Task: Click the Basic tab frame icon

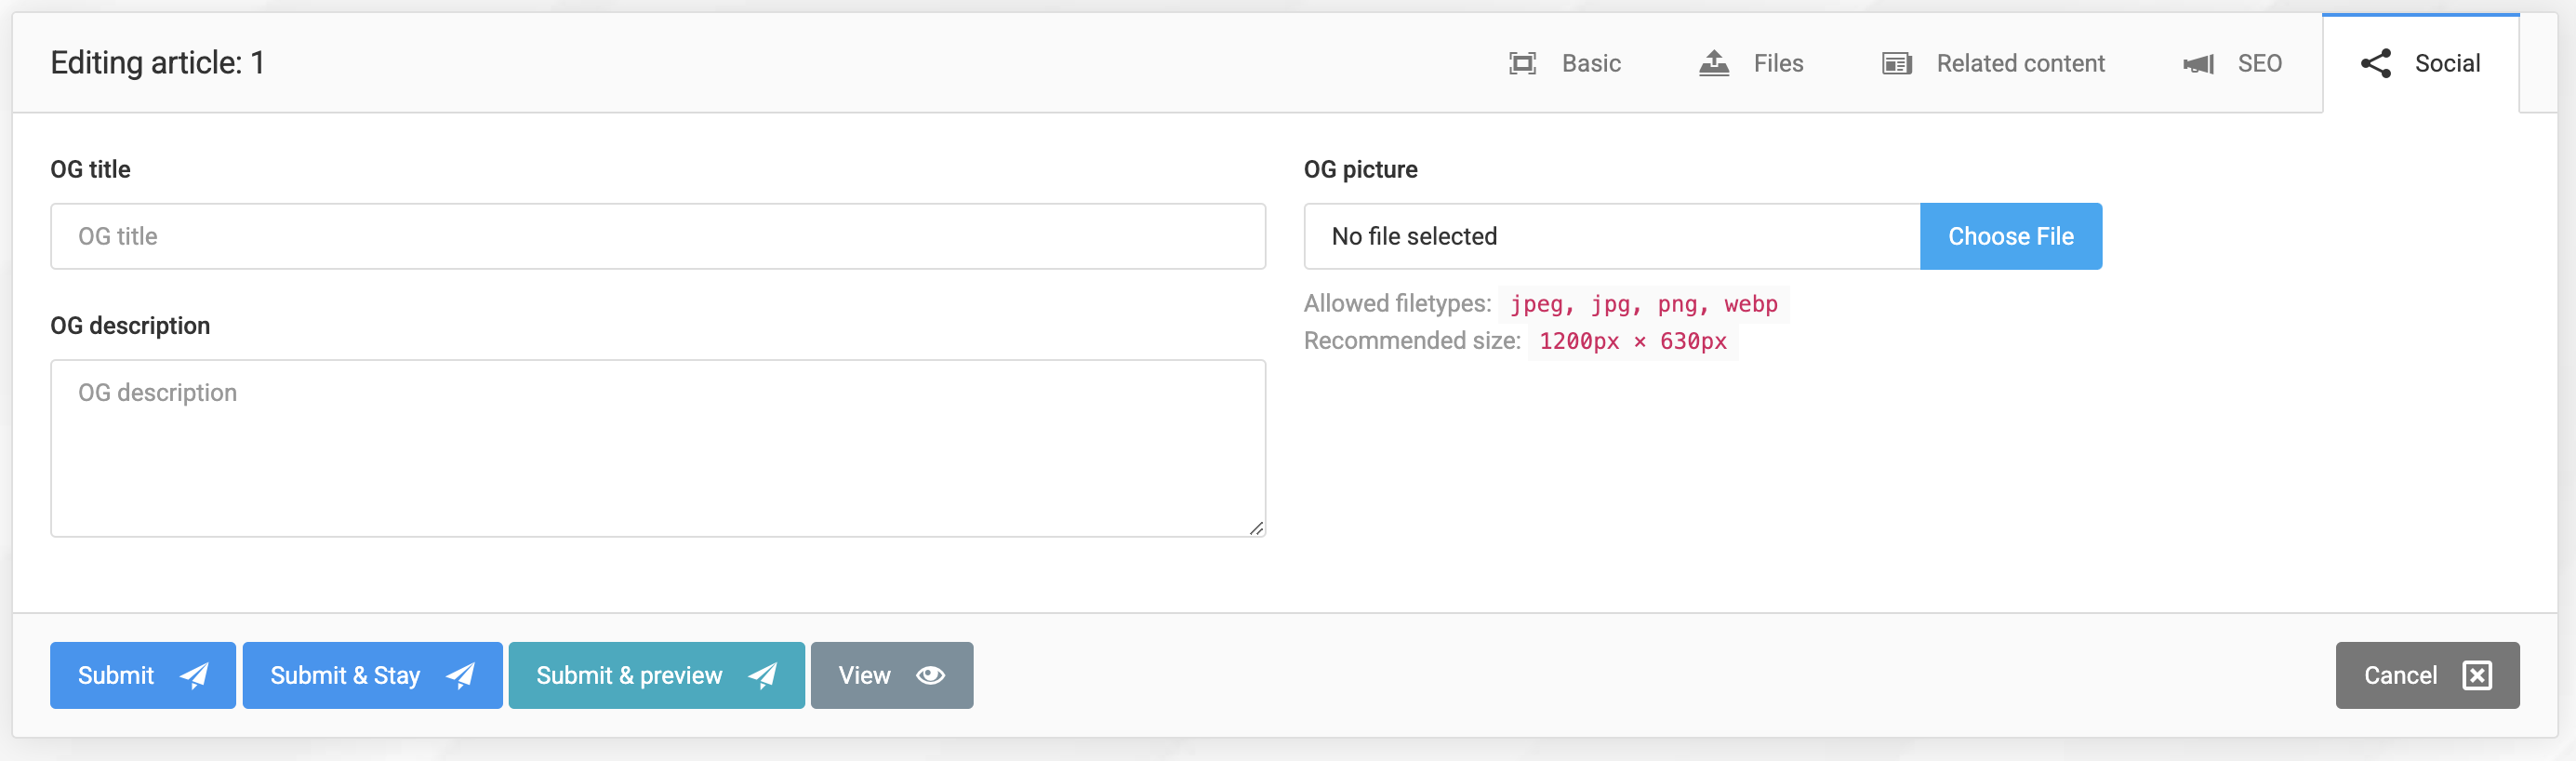Action: [x=1522, y=64]
